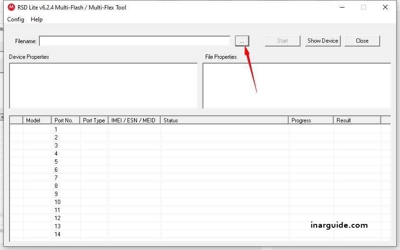Click the Progress column header
Image resolution: width=400 pixels, height=250 pixels.
311,120
